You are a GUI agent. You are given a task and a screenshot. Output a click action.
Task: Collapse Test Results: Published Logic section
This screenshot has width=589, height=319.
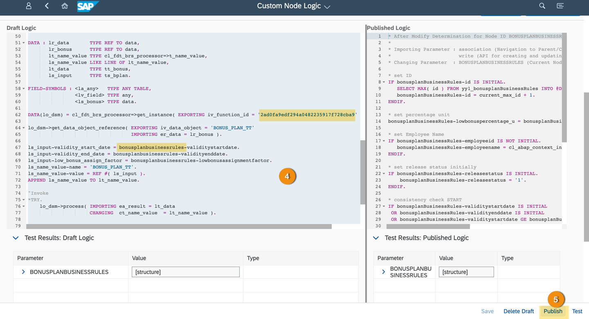(376, 238)
